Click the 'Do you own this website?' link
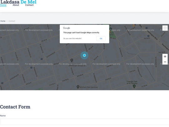 point(72,39)
